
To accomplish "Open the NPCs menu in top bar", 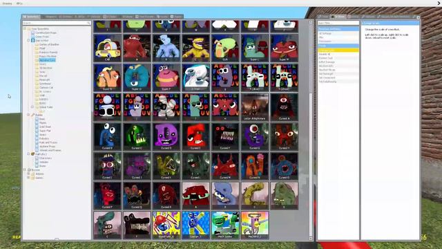I will (19, 3).
